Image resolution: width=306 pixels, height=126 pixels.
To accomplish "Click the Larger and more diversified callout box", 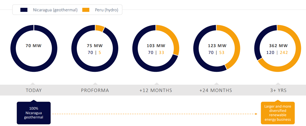I will (x=278, y=113).
